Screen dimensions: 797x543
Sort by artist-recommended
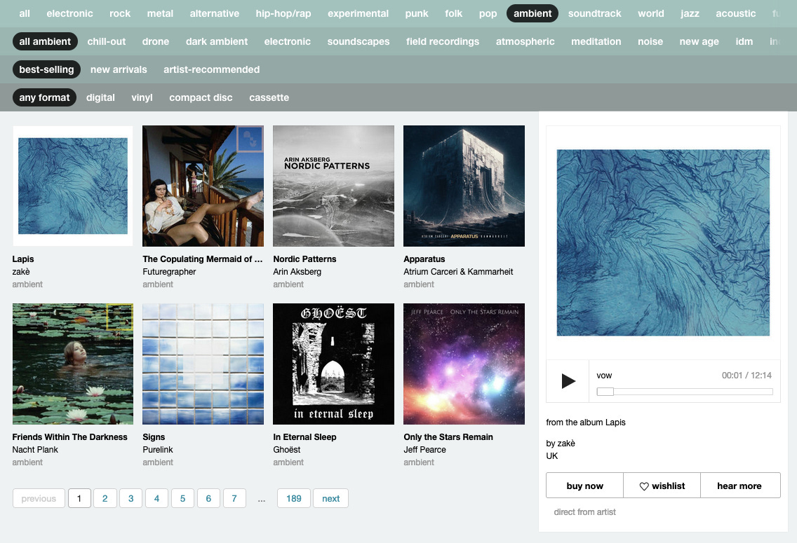tap(211, 69)
